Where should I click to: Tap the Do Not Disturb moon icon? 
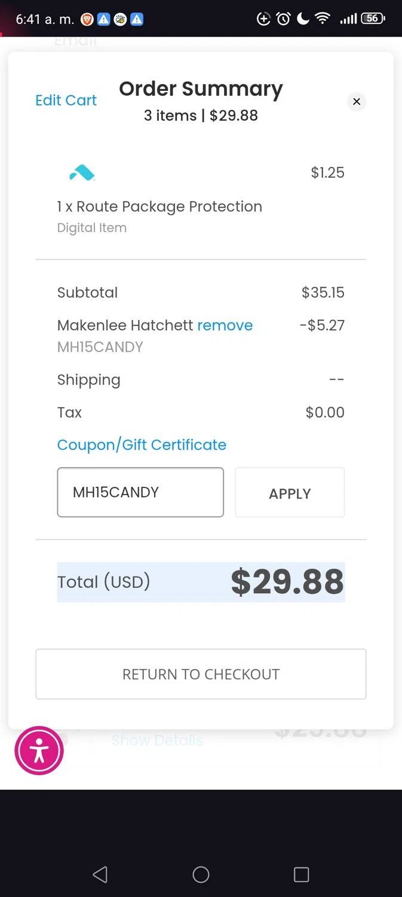click(x=303, y=19)
